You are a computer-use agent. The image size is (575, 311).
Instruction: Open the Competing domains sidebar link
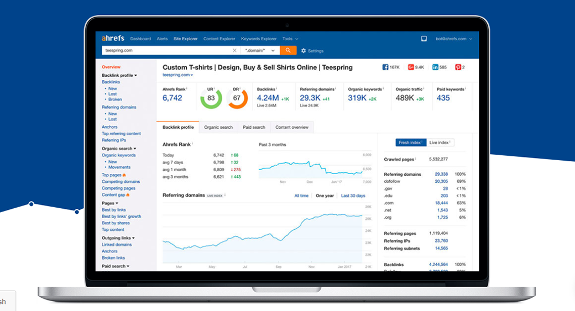(x=121, y=182)
